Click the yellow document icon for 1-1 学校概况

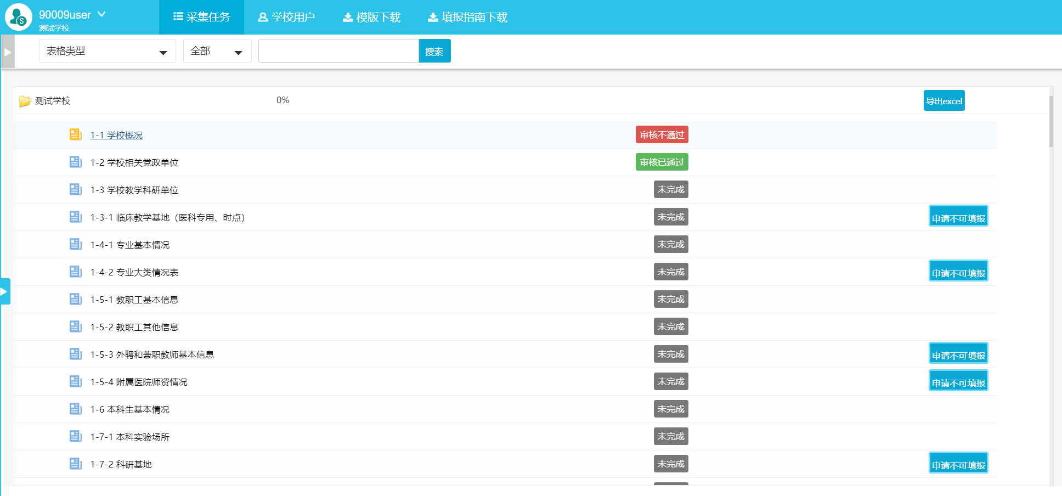coord(76,134)
